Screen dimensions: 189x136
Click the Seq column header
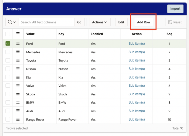point(169,34)
